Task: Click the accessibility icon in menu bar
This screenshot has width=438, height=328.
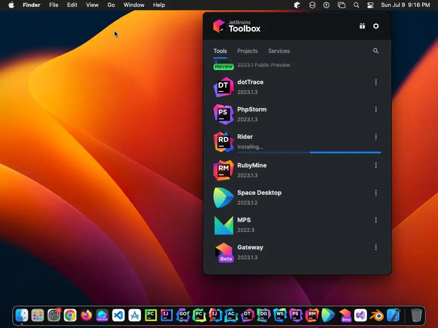Action: pos(326,5)
